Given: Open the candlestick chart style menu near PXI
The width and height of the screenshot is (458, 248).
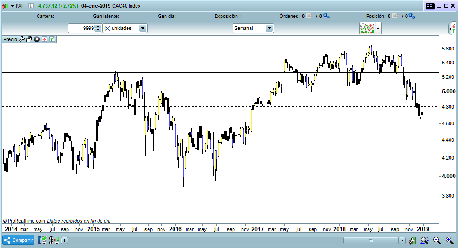Looking at the screenshot, I should tap(8, 6).
